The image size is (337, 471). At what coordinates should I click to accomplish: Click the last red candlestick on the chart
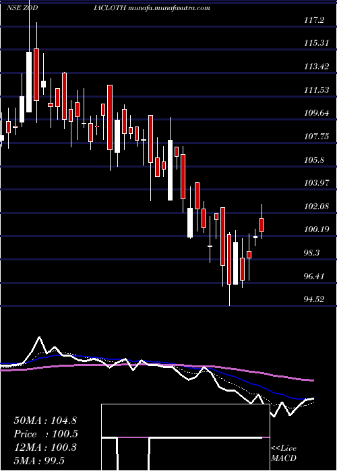[262, 225]
